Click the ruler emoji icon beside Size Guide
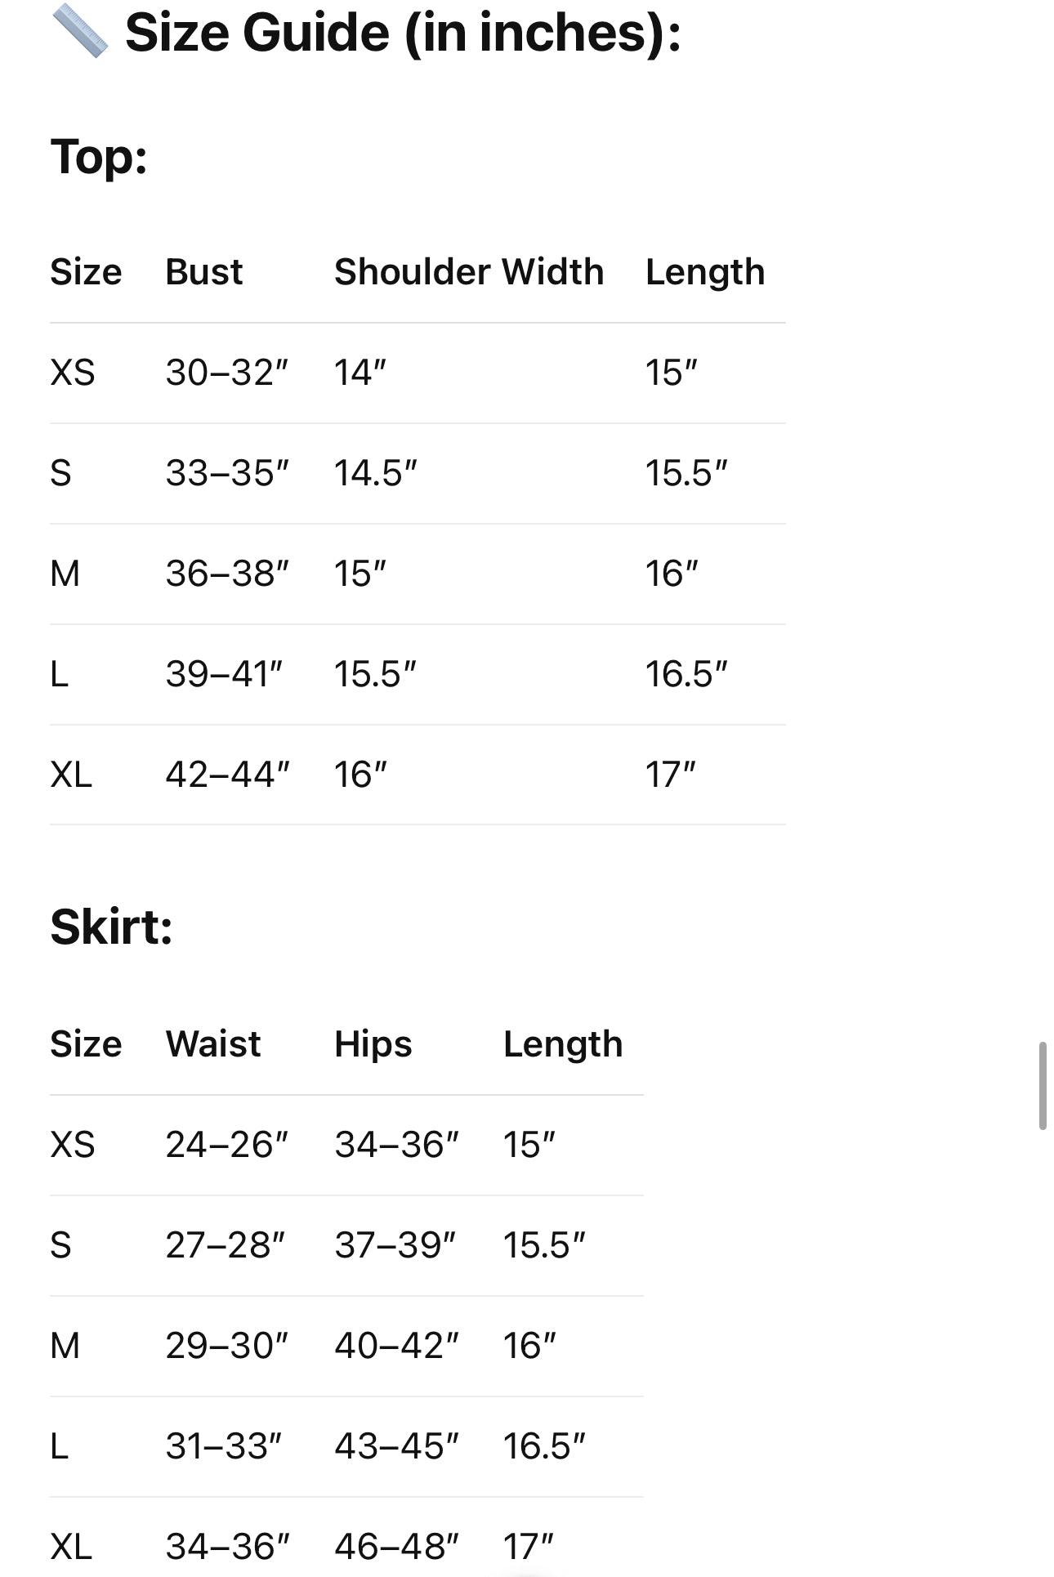 click(x=79, y=31)
